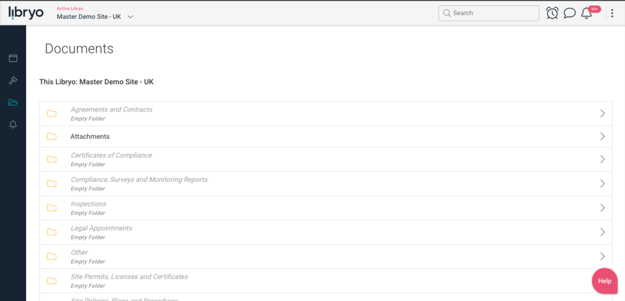Open the alarm clock reminders icon
The image size is (625, 301).
(x=552, y=13)
